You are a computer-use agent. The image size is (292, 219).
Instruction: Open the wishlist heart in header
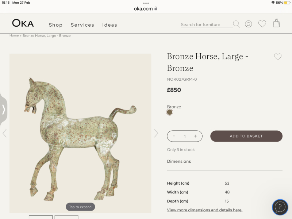pyautogui.click(x=262, y=24)
